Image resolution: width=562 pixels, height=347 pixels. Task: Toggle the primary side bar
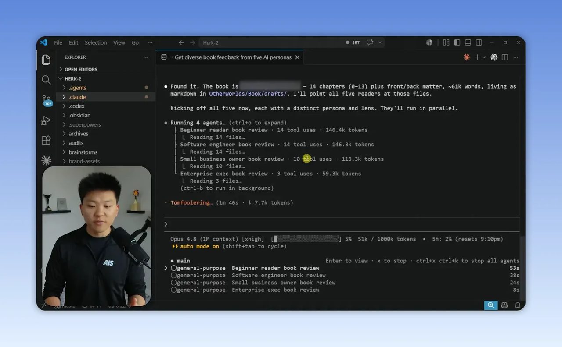coord(457,42)
